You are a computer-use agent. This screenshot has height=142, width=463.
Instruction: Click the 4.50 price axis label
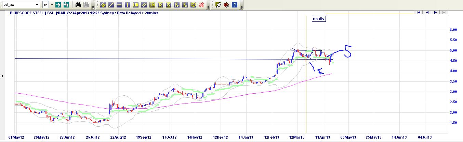pyautogui.click(x=453, y=61)
